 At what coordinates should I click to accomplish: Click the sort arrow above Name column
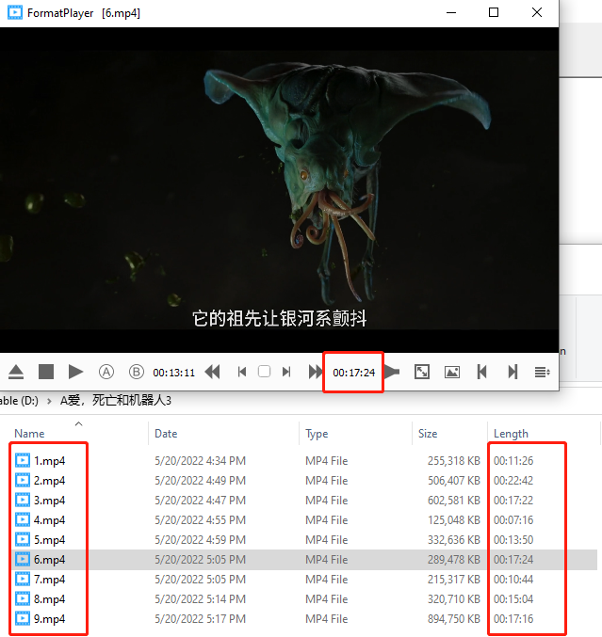[79, 423]
